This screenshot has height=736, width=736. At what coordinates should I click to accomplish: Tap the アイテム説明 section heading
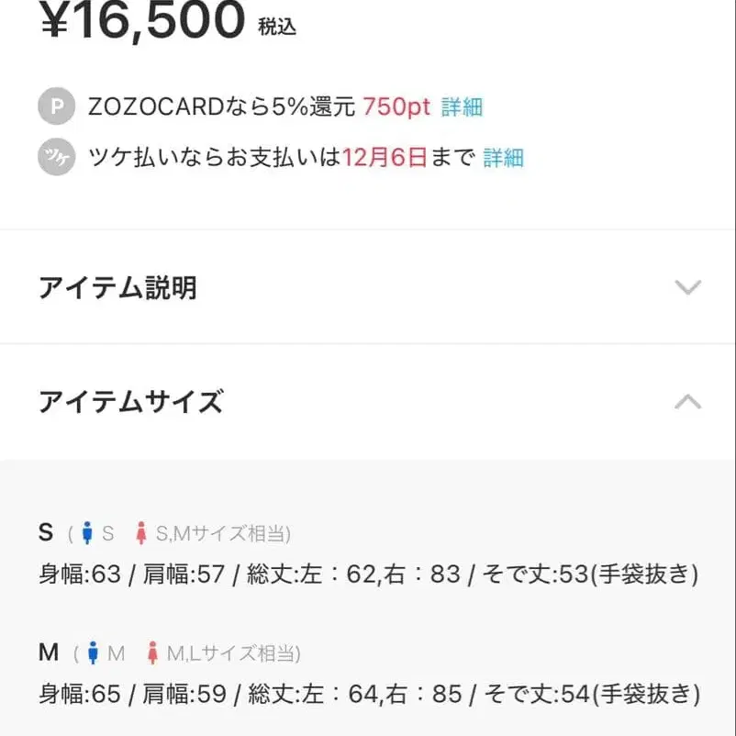117,288
